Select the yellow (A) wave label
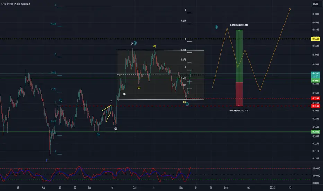Screen dimensions: 323x191 click(139, 88)
